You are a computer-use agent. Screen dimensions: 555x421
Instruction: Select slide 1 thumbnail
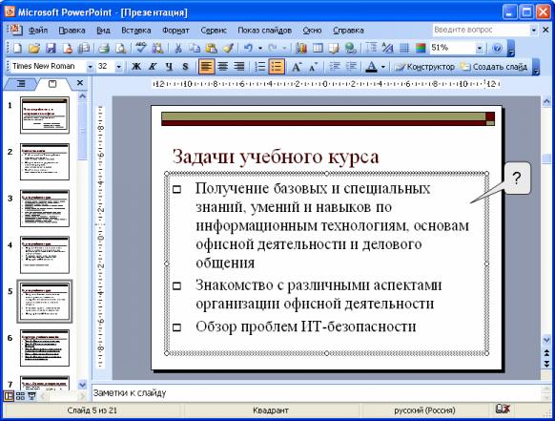pyautogui.click(x=45, y=116)
